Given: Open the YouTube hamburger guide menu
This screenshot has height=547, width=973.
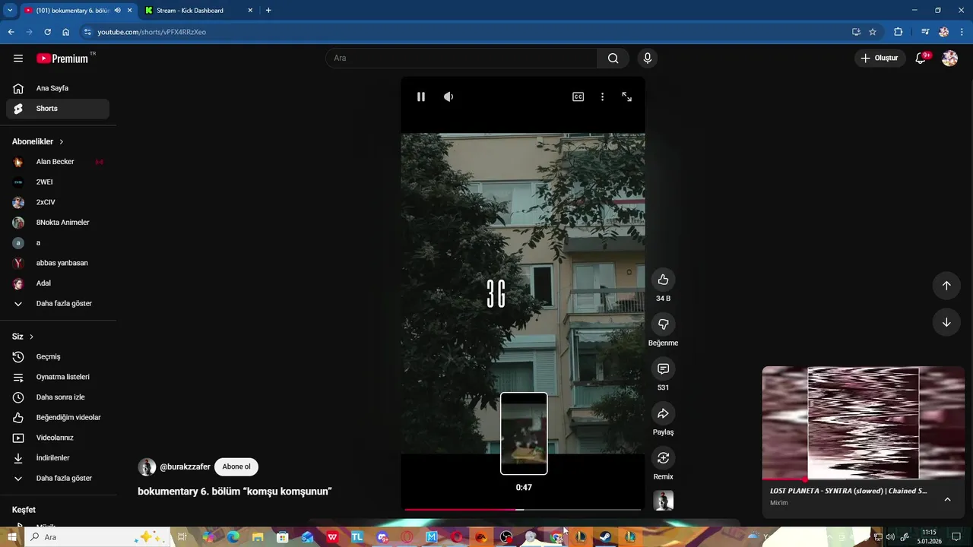Looking at the screenshot, I should tap(18, 58).
